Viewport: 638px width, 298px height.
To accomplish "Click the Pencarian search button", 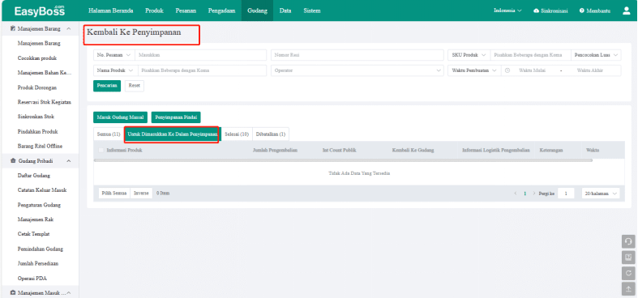I will click(107, 86).
